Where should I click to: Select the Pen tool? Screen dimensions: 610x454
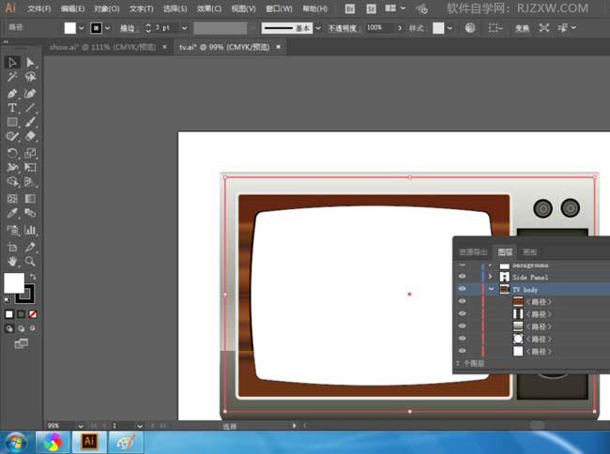12,94
